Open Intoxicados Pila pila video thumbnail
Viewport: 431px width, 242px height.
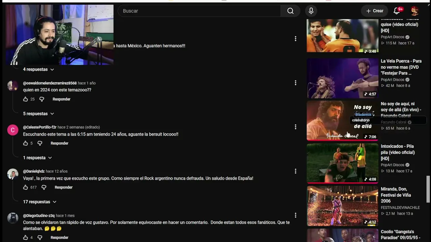tap(342, 163)
